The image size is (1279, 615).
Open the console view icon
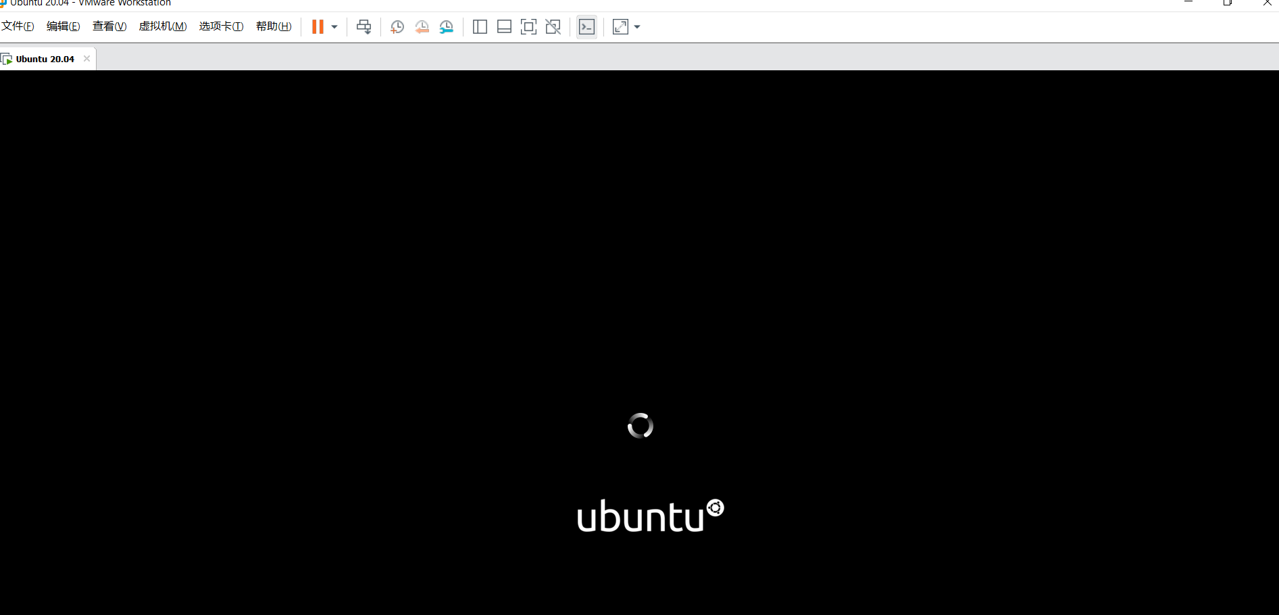tap(586, 27)
